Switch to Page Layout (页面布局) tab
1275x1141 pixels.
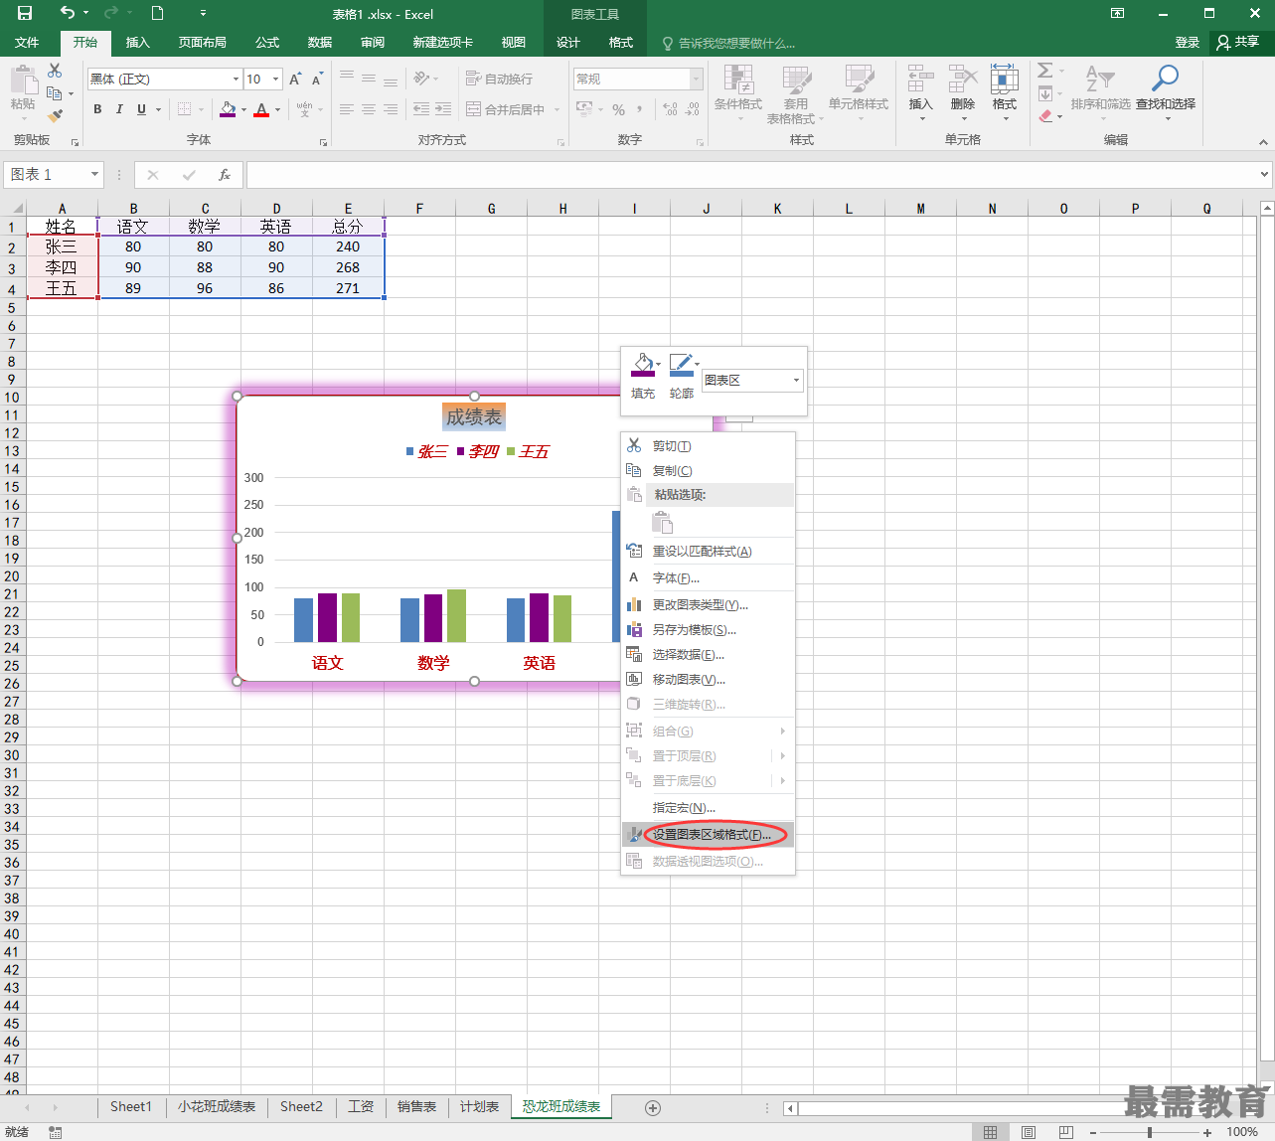[203, 42]
